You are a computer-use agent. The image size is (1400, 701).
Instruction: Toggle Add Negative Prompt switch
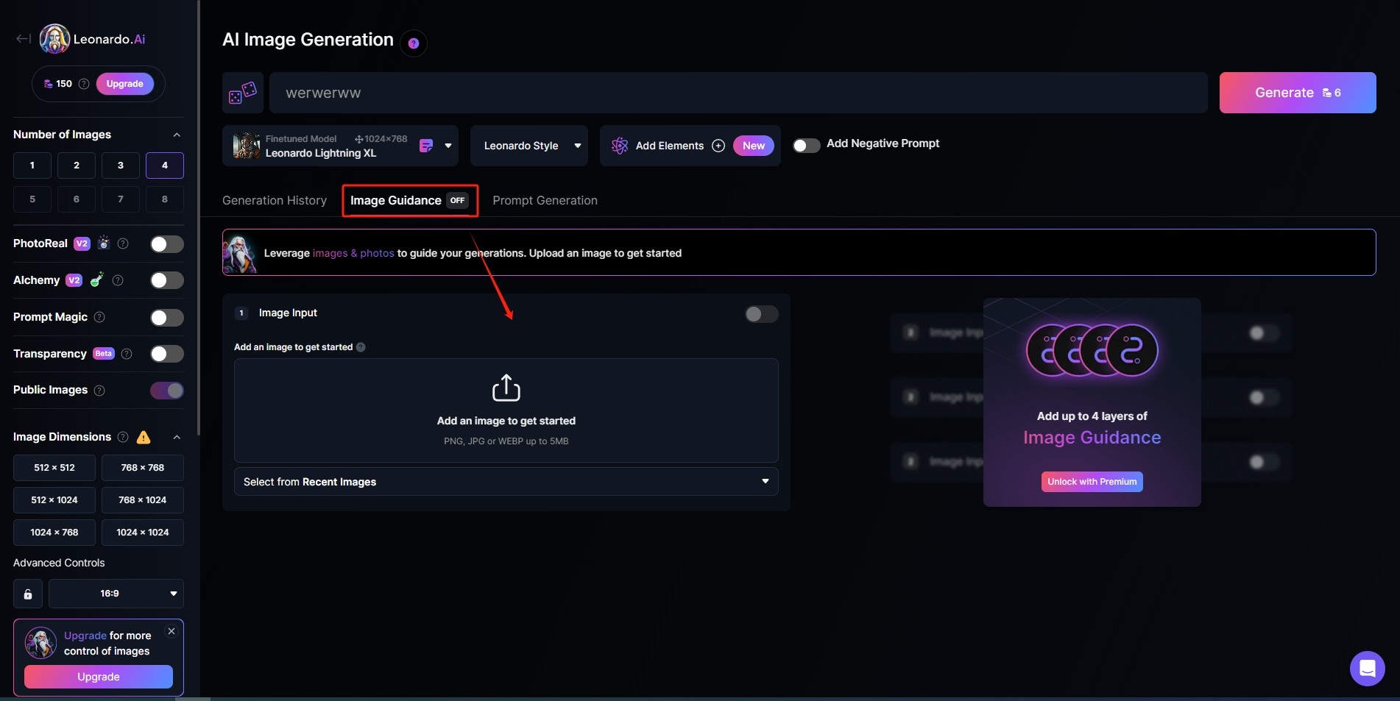coord(806,145)
